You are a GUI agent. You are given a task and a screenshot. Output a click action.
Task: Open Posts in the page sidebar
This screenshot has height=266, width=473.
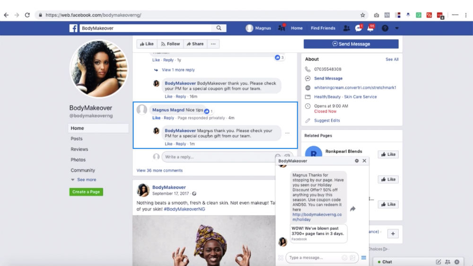point(77,138)
